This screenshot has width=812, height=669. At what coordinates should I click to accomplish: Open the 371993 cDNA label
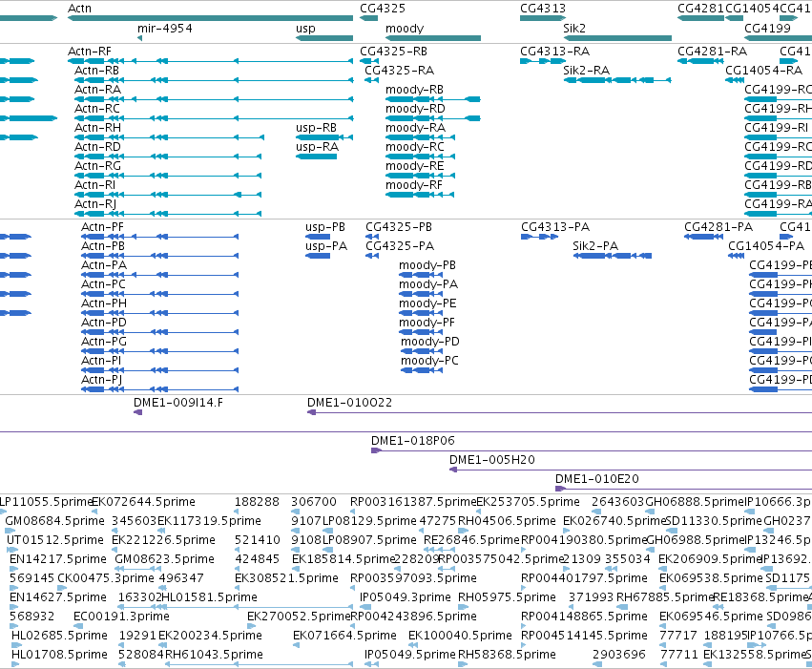[591, 597]
